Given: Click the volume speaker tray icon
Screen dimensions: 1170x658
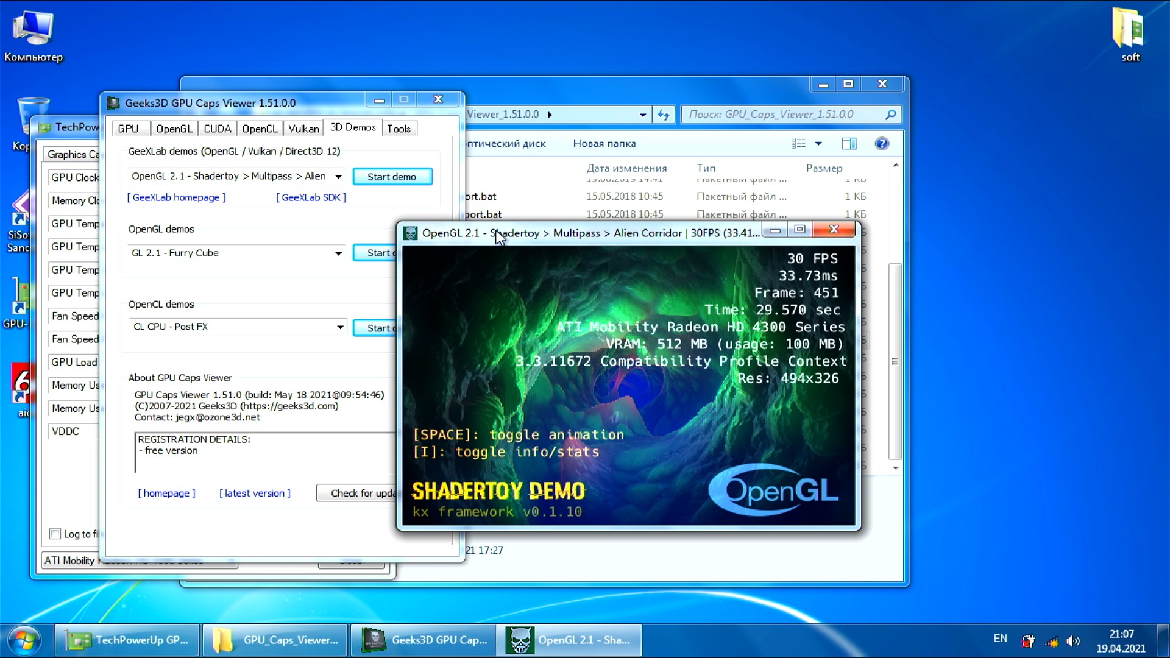Looking at the screenshot, I should point(1072,641).
